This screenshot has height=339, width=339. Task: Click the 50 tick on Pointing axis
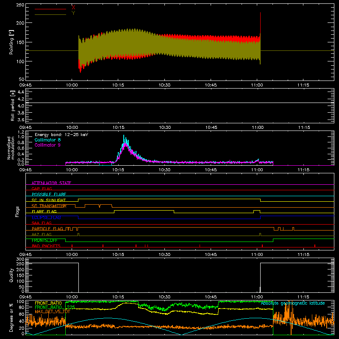click(x=22, y=79)
